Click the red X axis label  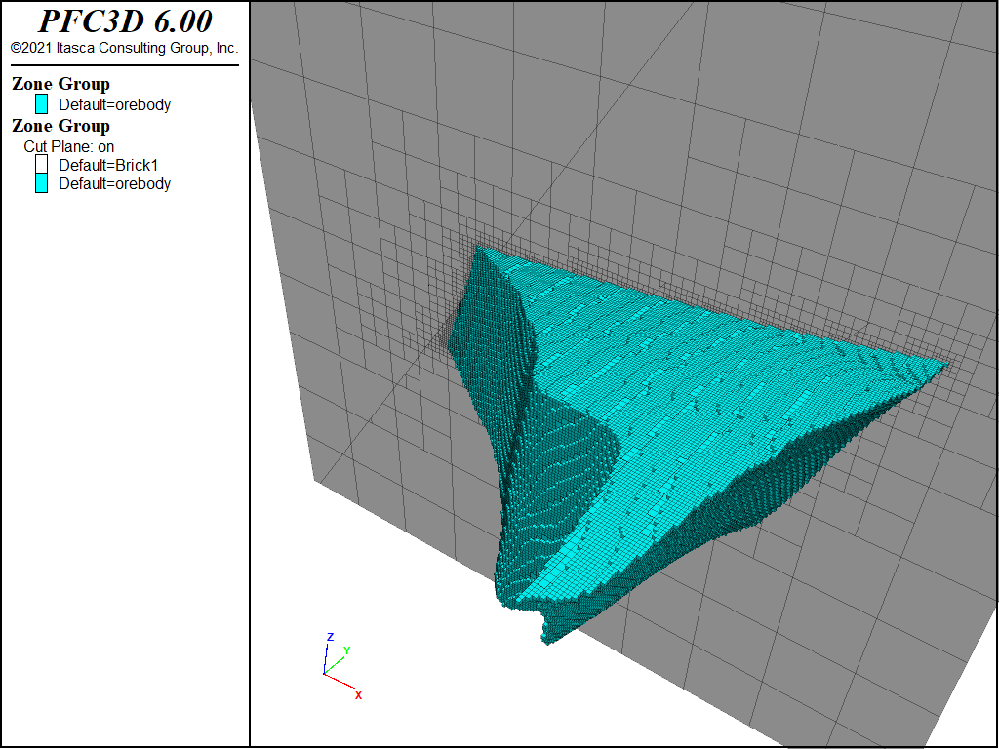tap(358, 695)
